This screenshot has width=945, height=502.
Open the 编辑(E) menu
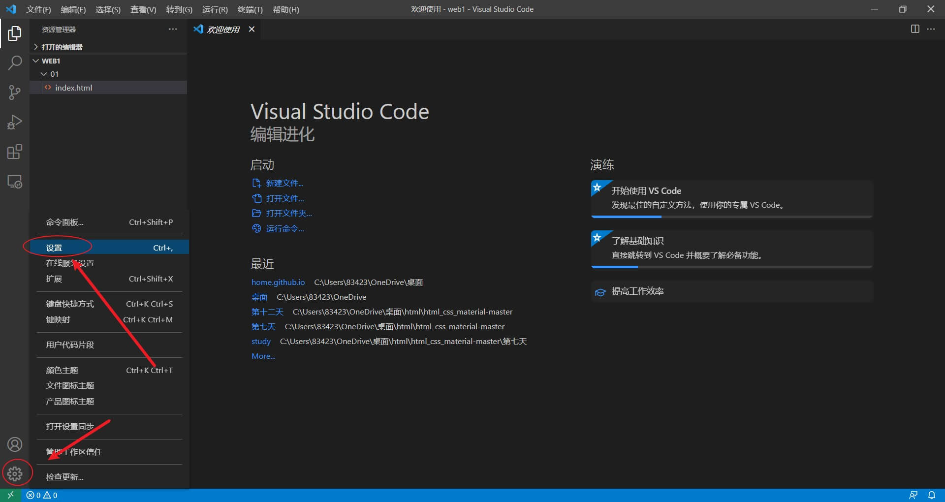click(73, 9)
